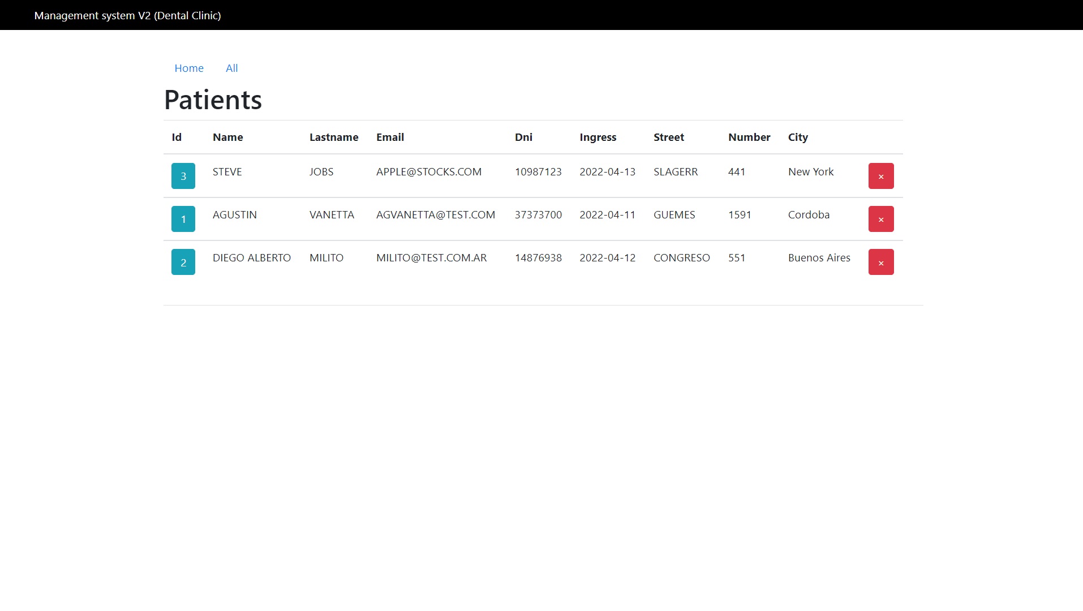The height and width of the screenshot is (611, 1083).
Task: Select the Lastname column header
Action: coord(334,137)
